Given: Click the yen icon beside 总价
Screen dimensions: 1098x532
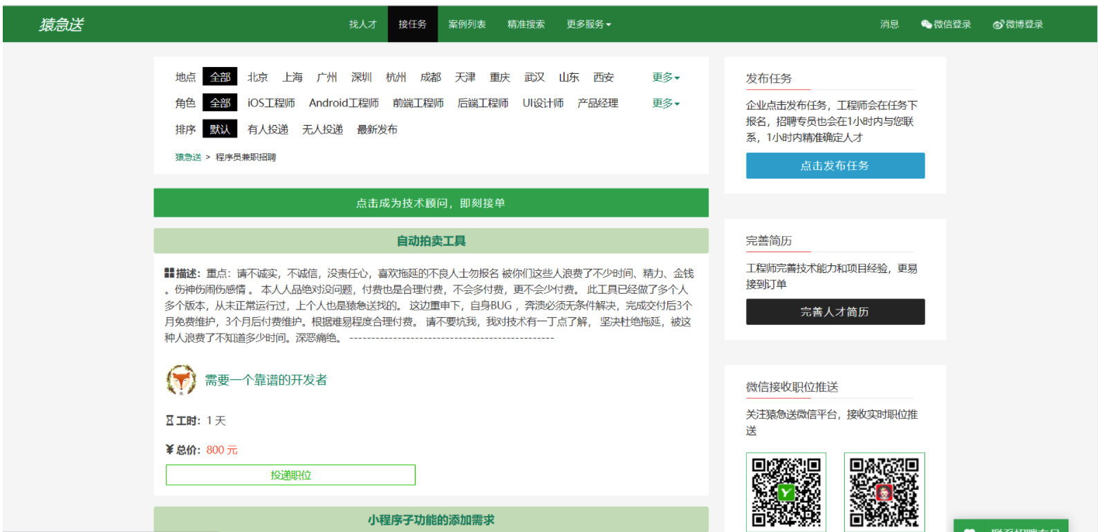Looking at the screenshot, I should point(169,450).
